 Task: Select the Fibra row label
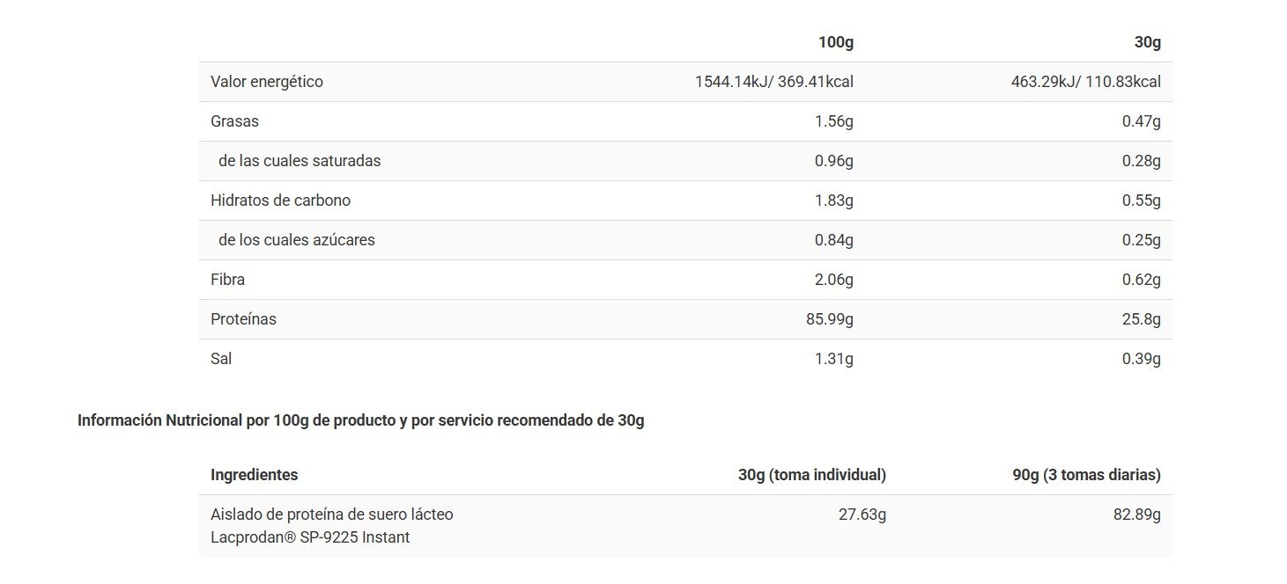coord(227,280)
